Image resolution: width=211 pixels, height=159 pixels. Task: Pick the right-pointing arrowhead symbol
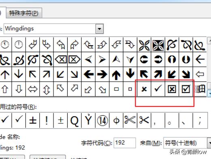pos(102,59)
